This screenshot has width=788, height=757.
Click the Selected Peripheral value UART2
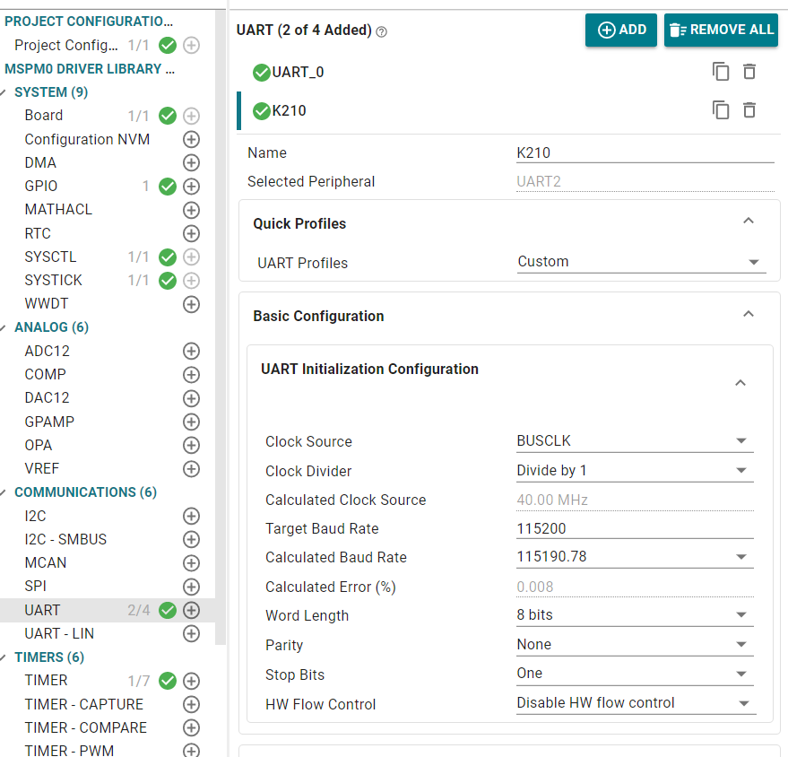539,181
